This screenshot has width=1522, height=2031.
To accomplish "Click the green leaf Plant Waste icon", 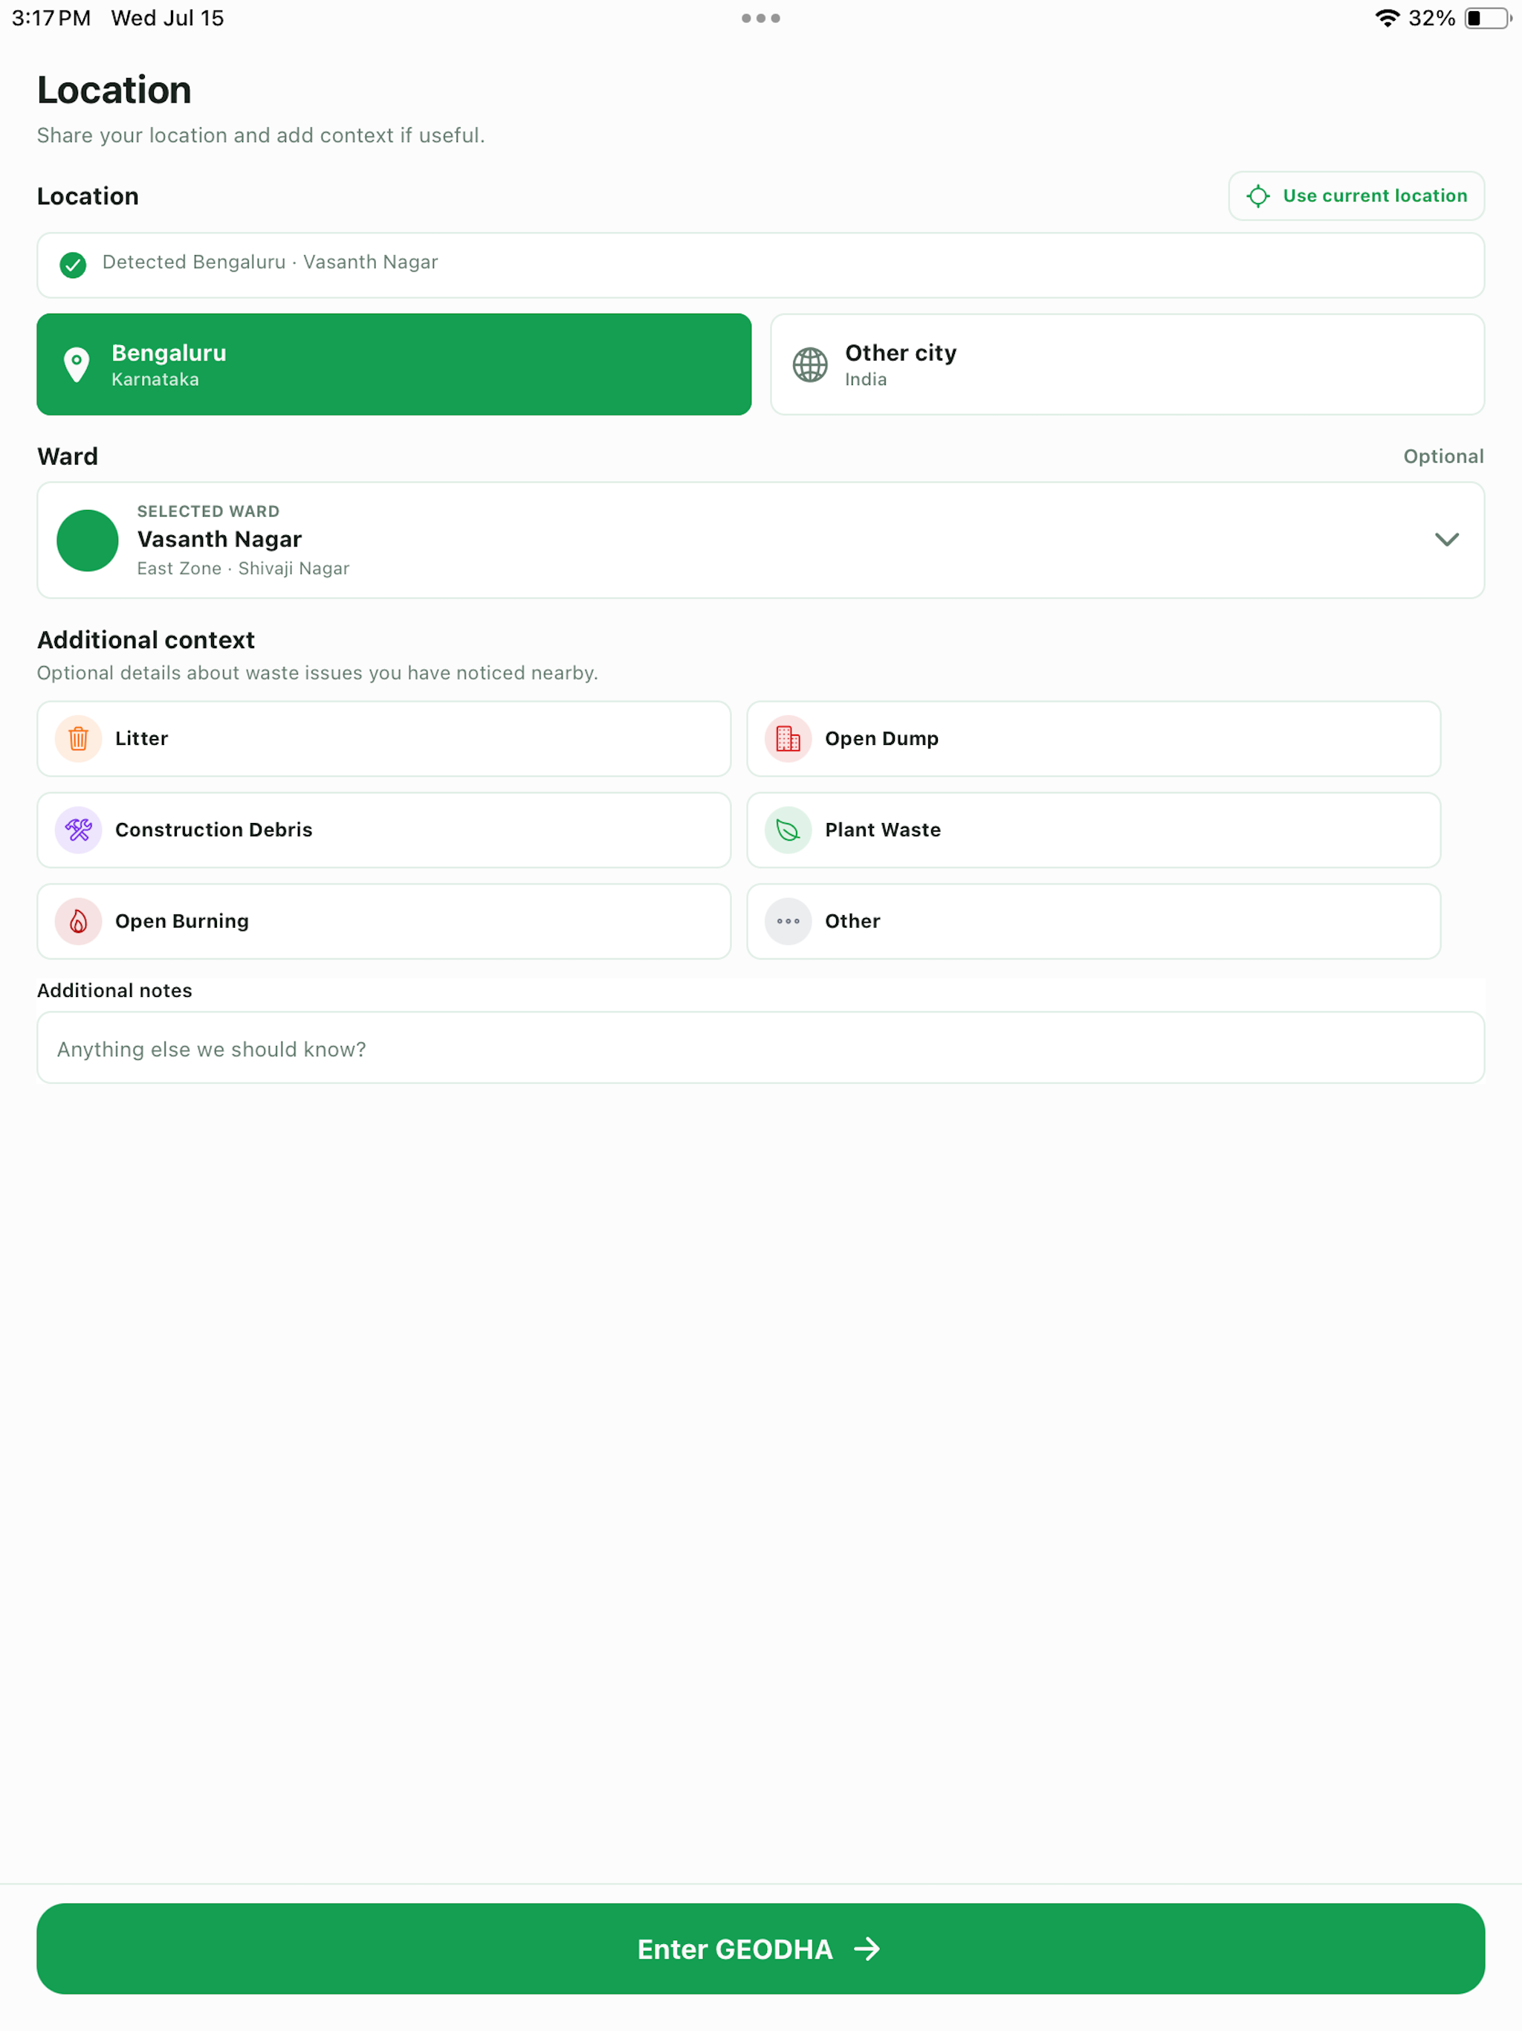I will 788,830.
